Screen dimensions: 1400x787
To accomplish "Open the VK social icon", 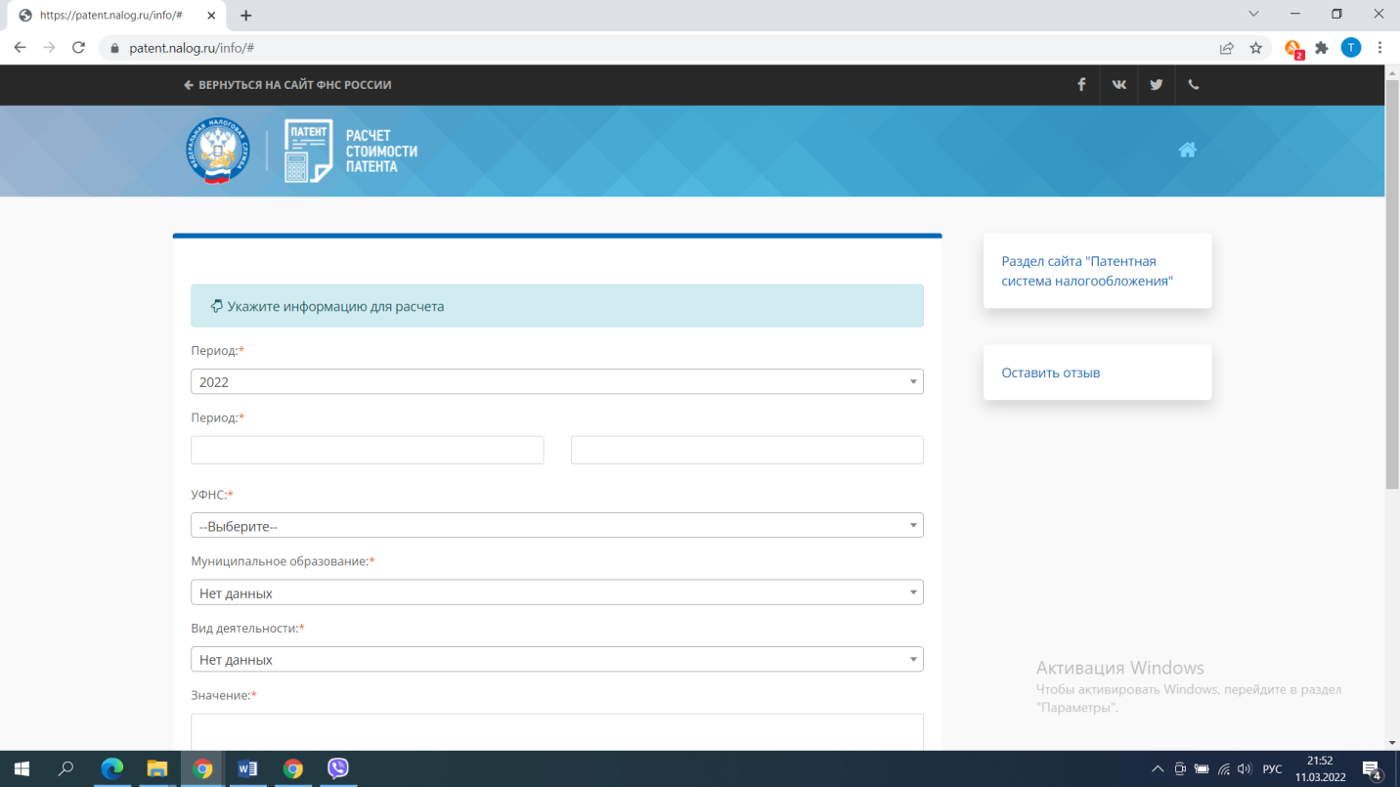I will [x=1118, y=85].
